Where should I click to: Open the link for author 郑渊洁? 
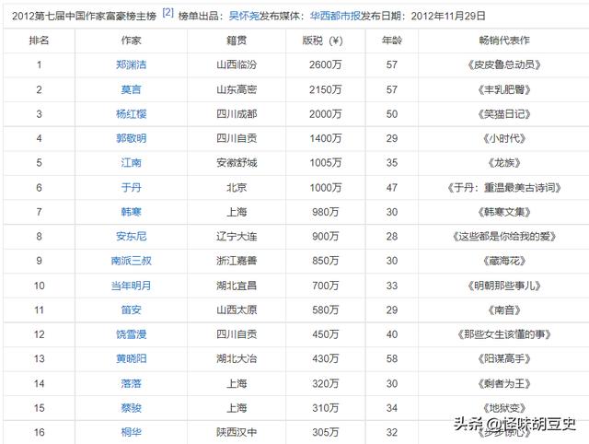point(131,64)
